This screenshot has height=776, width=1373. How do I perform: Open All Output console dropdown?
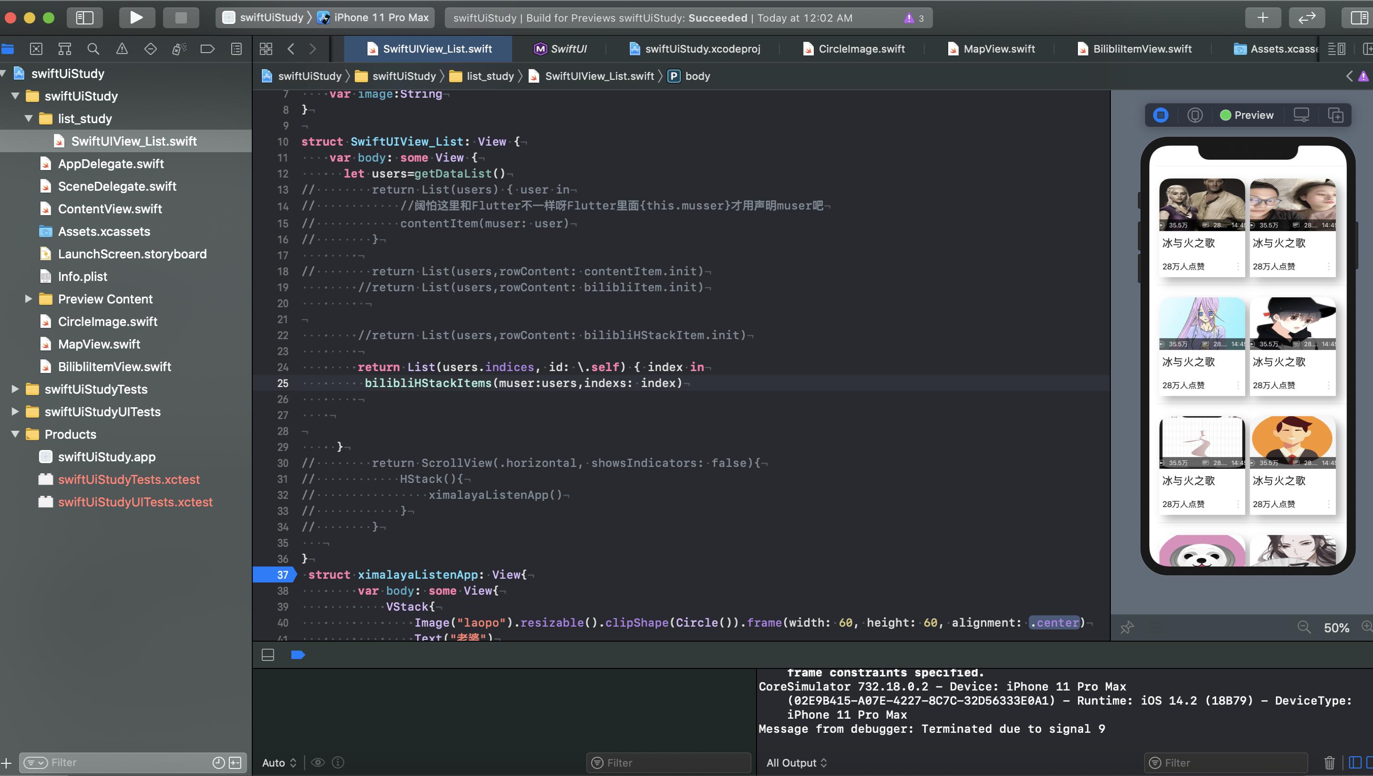796,763
